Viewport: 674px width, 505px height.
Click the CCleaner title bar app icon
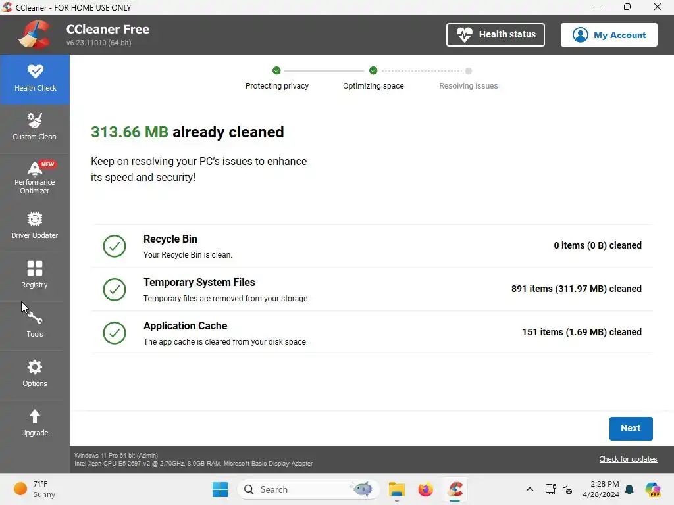tap(7, 7)
